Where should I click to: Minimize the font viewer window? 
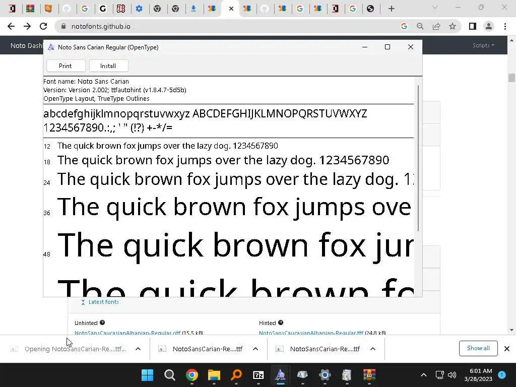(x=365, y=47)
